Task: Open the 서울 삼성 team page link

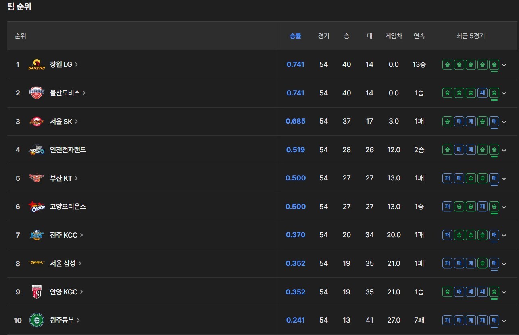Action: tap(66, 263)
